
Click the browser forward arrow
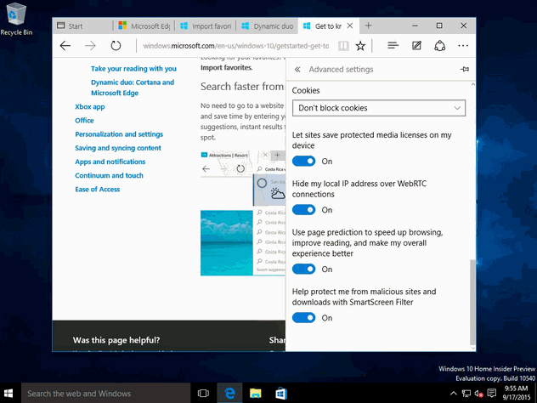(x=90, y=46)
